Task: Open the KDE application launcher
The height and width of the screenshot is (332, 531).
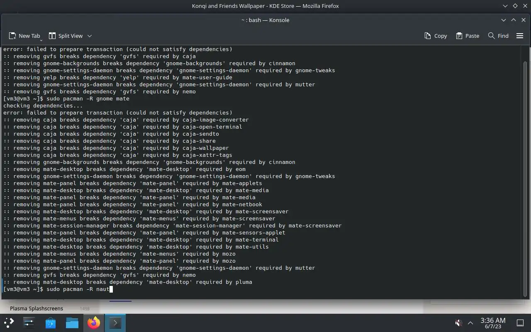Action: (x=9, y=322)
